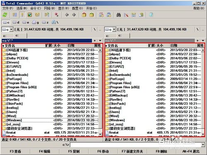Click the green Refresh toolbar icon
The width and height of the screenshot is (207, 155).
click(x=5, y=15)
